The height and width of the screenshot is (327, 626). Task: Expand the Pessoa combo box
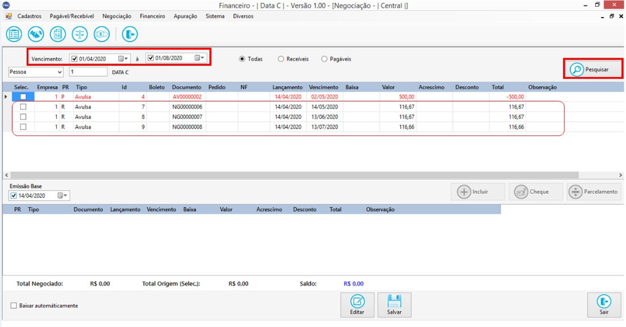[60, 72]
